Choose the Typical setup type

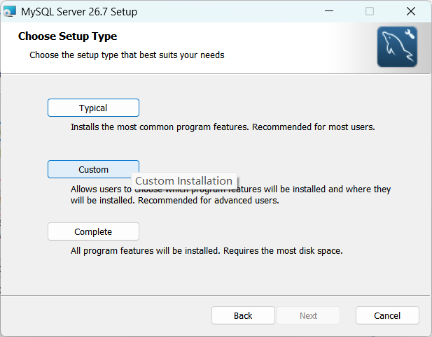93,108
